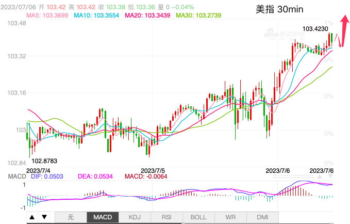Screen dimensions: 350x224
Task: Click the grey up arrow beside MACD values
Action: coord(320,177)
